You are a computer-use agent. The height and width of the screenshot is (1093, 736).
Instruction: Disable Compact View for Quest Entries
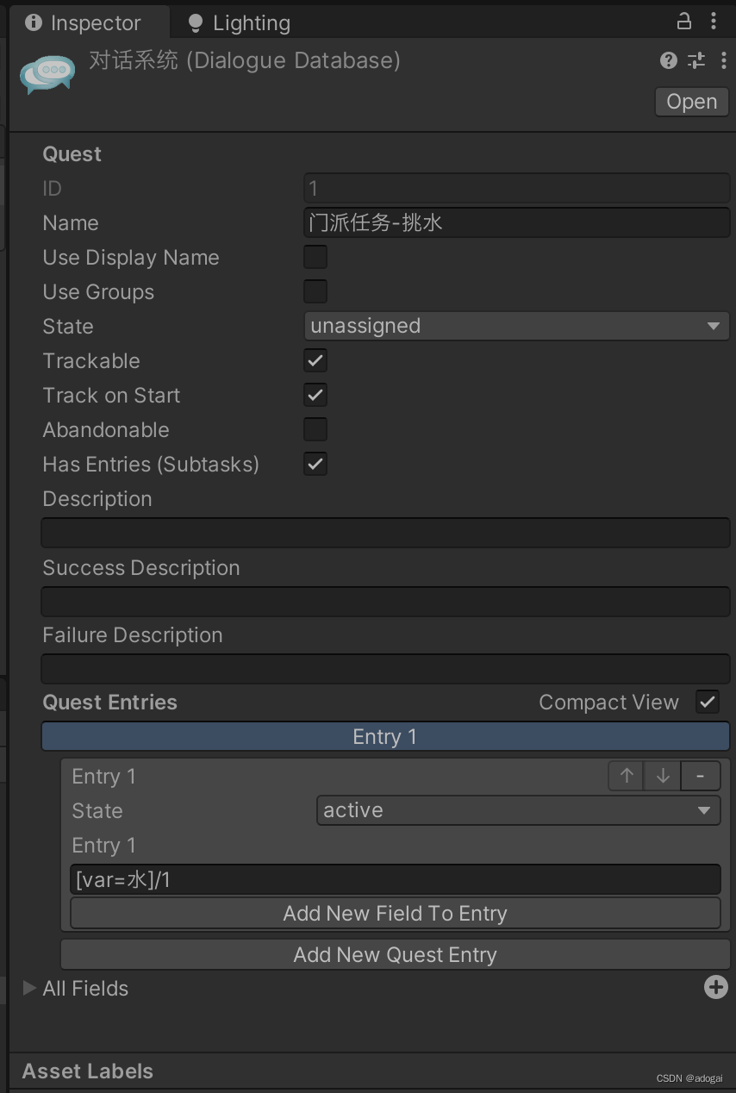point(708,702)
